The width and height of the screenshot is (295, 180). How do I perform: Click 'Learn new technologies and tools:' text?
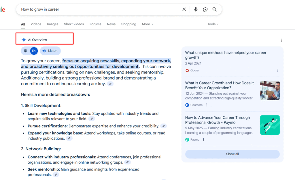coord(59,113)
